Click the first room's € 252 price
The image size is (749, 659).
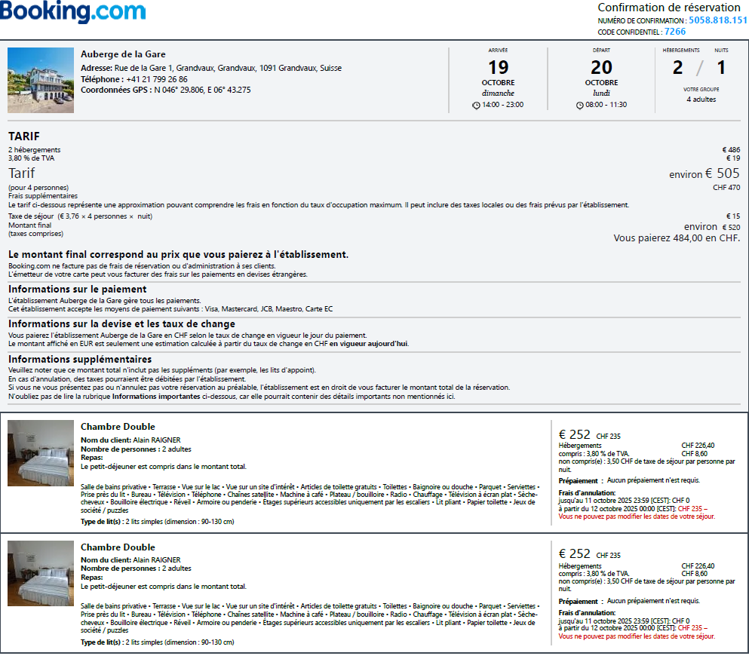pyautogui.click(x=575, y=434)
